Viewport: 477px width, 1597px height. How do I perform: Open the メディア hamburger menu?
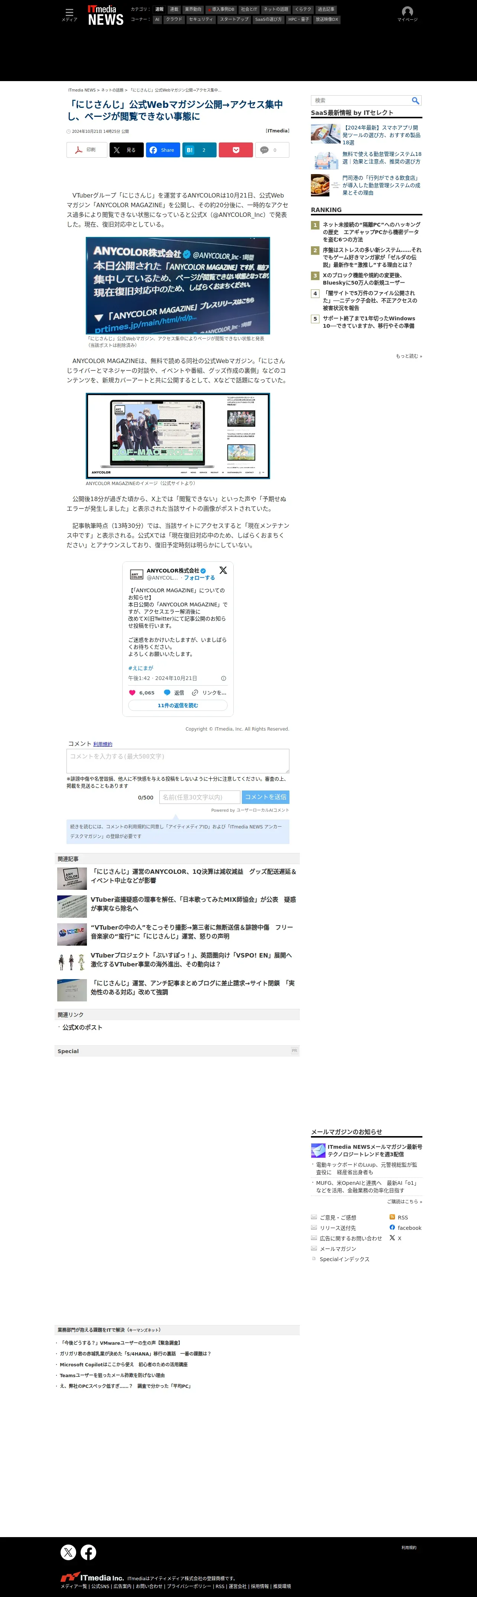(69, 14)
